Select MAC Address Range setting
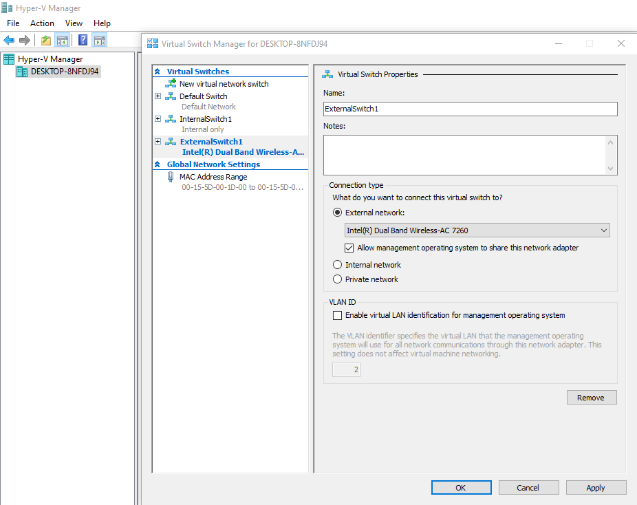Viewport: 637px width, 505px height. point(213,177)
